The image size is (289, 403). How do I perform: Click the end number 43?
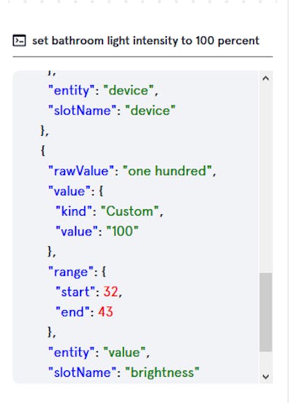pos(105,312)
